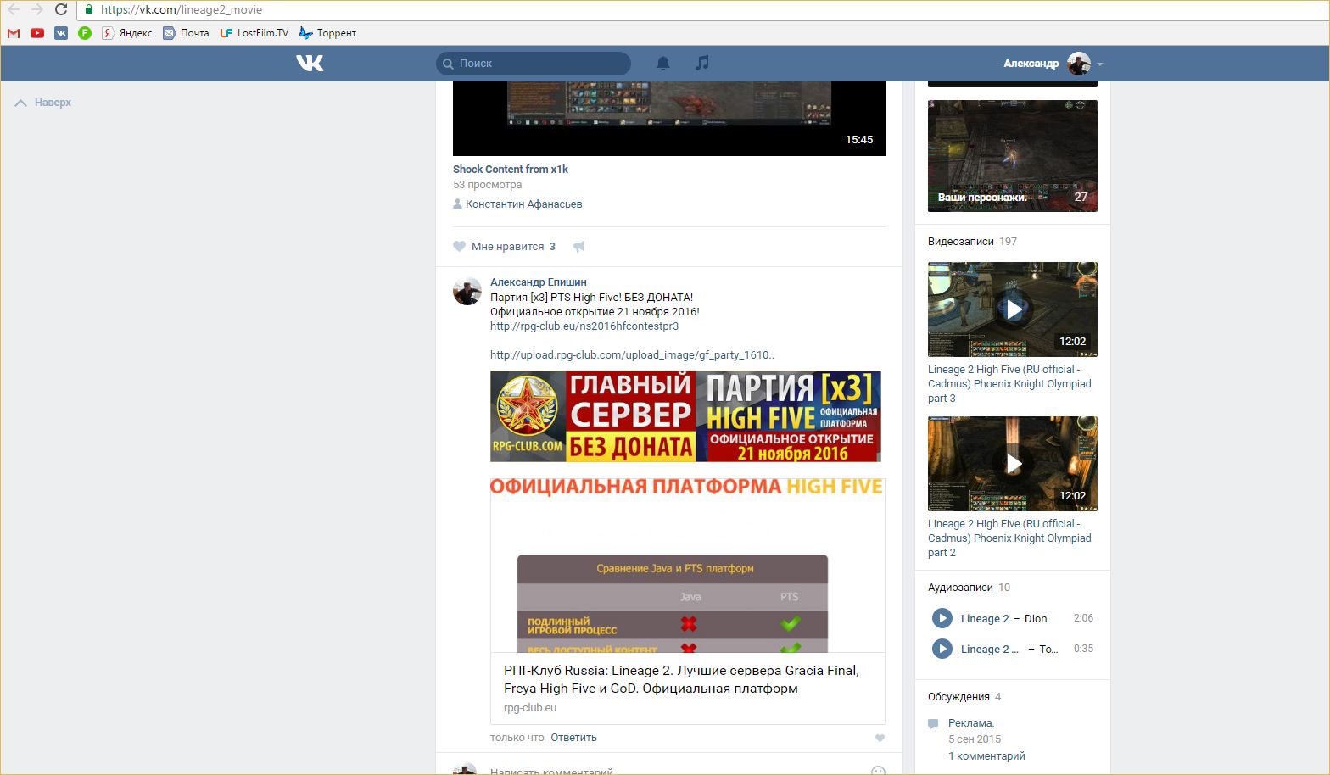The height and width of the screenshot is (775, 1330).
Task: Like the post with 'Мне нравится' heart
Action: tap(460, 247)
